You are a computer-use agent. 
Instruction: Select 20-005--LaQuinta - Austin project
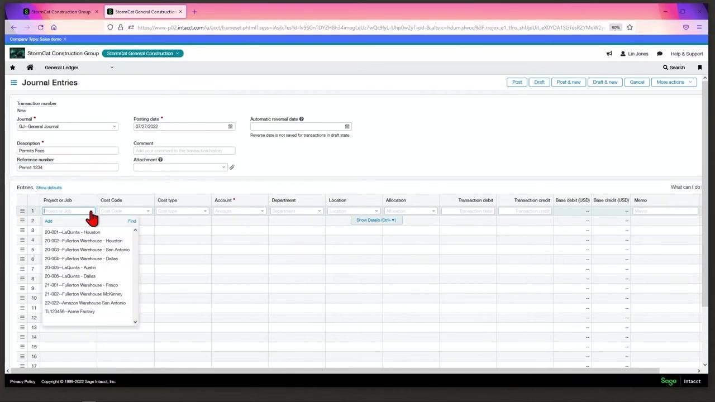[x=70, y=267]
